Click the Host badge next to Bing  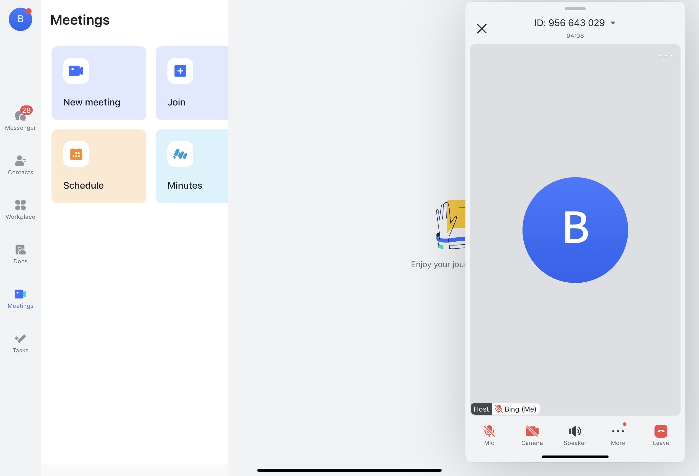coord(481,409)
